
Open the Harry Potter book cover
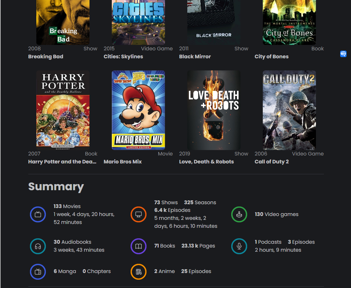tap(63, 110)
